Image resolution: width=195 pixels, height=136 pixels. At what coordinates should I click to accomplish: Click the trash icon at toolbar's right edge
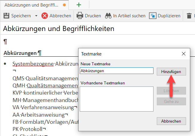pos(189,16)
